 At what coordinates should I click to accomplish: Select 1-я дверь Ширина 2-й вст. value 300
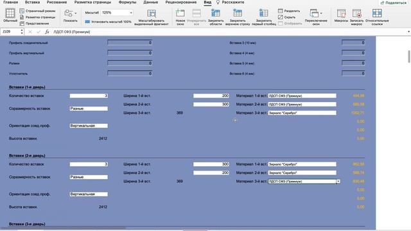[x=211, y=104]
